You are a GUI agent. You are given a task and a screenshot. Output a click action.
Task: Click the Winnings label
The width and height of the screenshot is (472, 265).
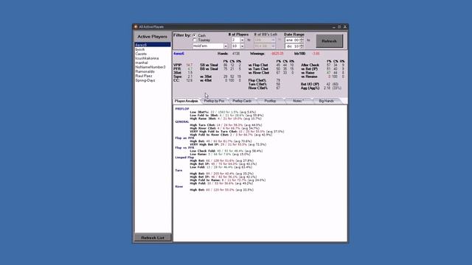pos(257,54)
